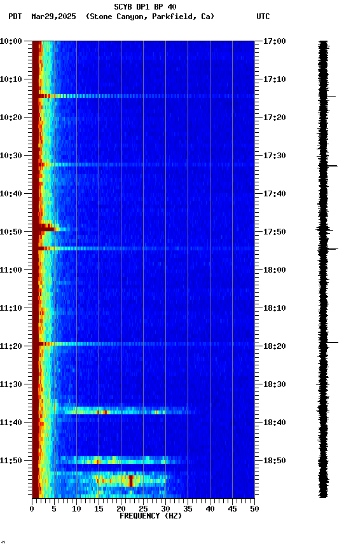The image size is (351, 549).
Task: Click the 5 Hz frequency tick label
Action: click(x=54, y=509)
